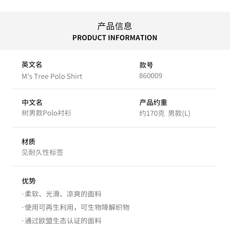
Task: Click the 产品信息 heading
Action: (115, 26)
